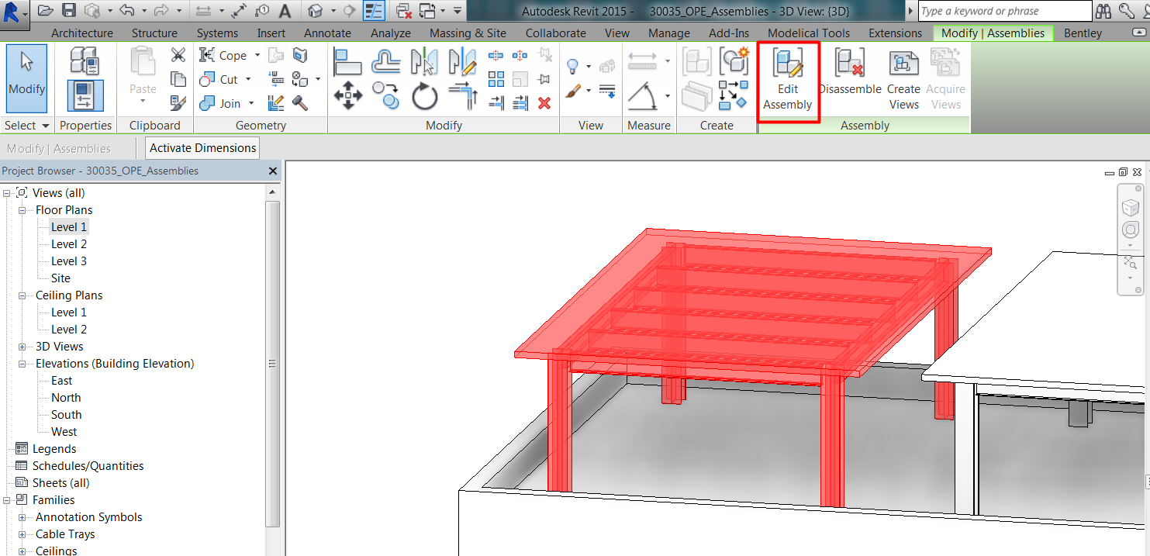Open the Modelical Tools tab
Image resolution: width=1150 pixels, height=556 pixels.
coord(809,33)
